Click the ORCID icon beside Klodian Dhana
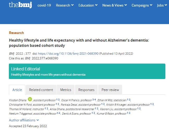 click(x=30, y=99)
